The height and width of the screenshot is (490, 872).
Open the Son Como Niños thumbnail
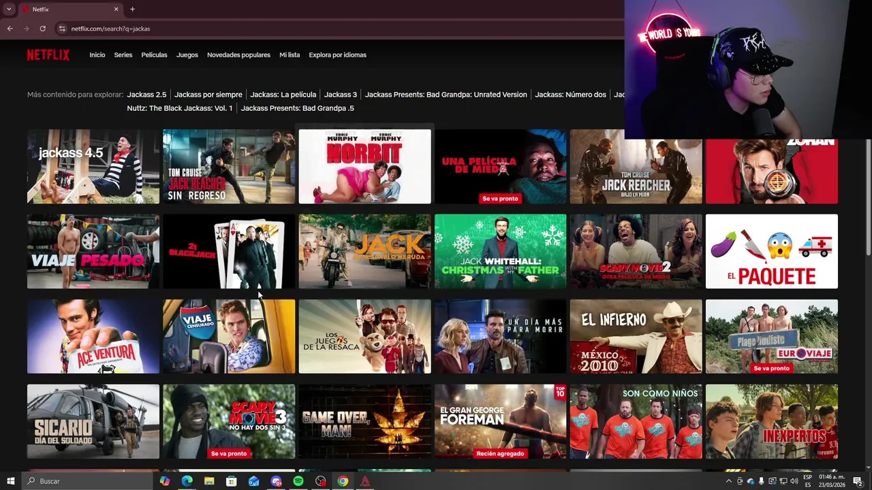pyautogui.click(x=636, y=422)
